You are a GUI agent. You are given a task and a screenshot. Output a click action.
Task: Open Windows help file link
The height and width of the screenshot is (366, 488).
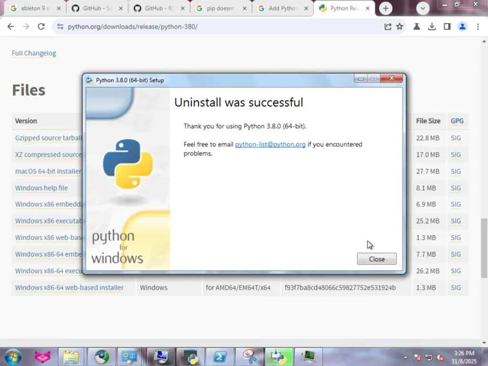[x=41, y=188]
